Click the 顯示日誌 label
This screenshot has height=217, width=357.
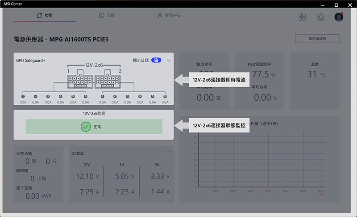141,60
